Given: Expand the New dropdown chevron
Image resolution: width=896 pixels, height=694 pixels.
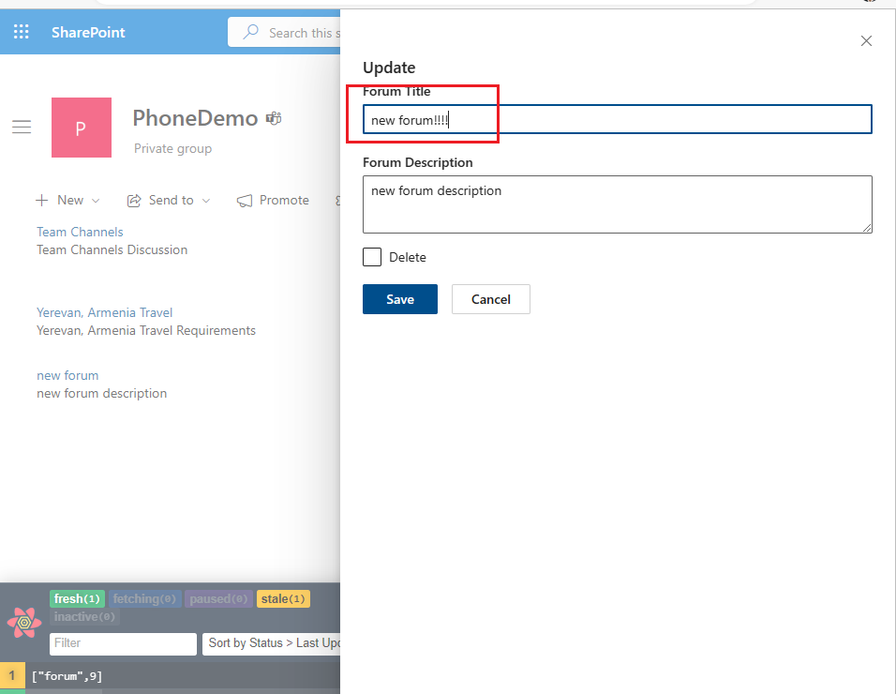Looking at the screenshot, I should [x=96, y=201].
